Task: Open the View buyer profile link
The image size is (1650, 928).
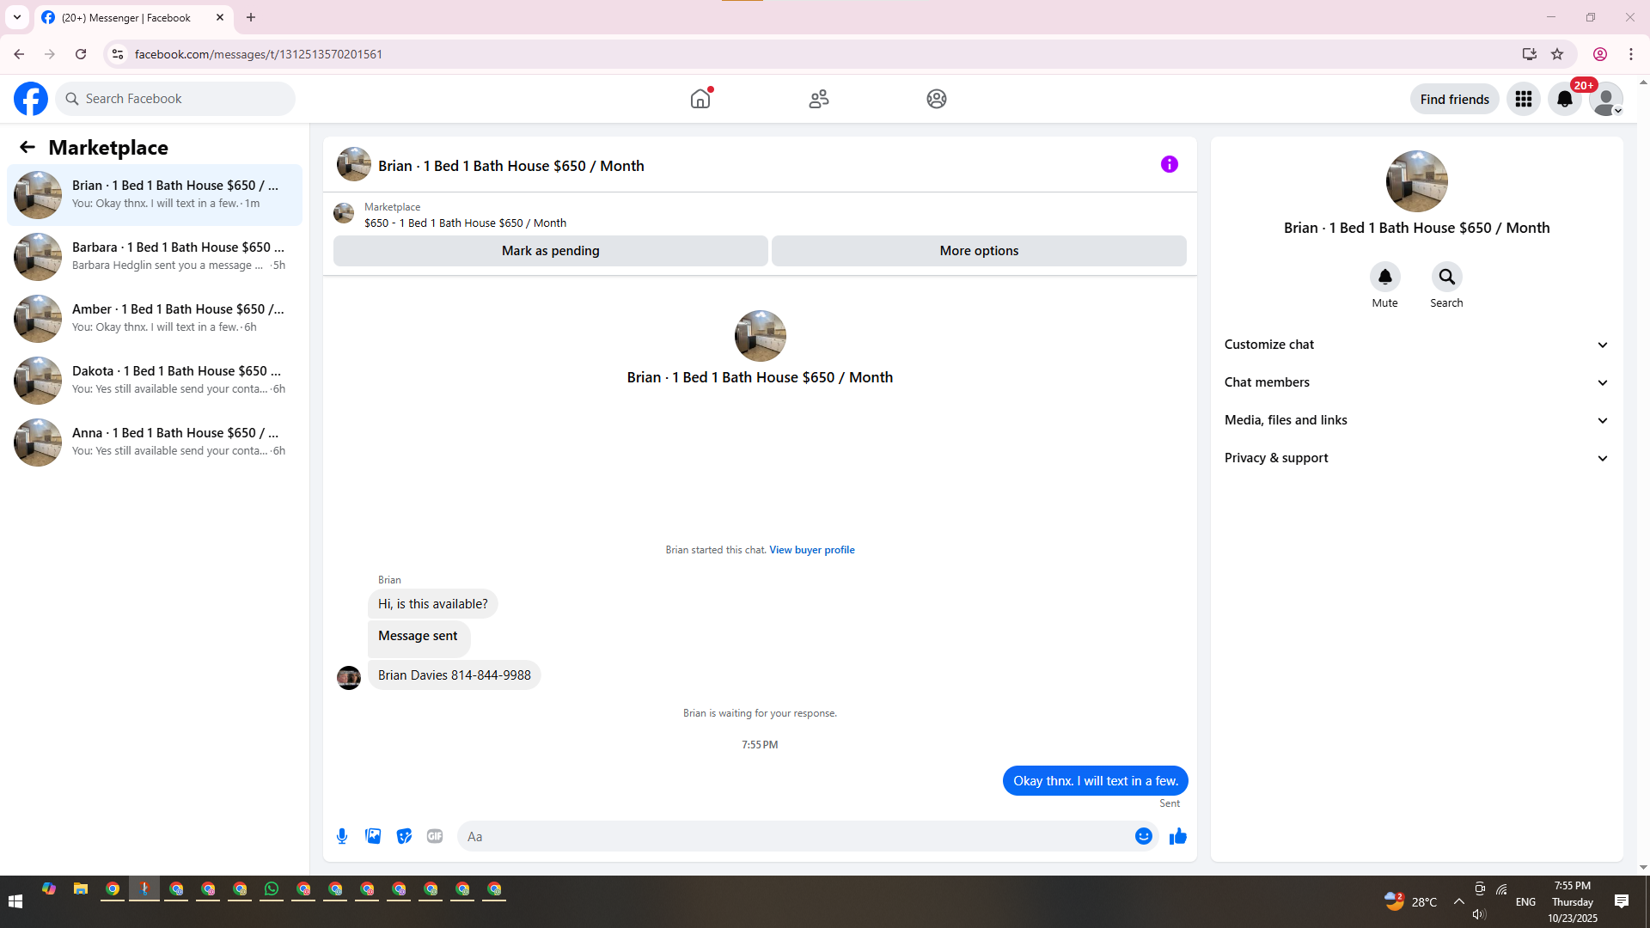Action: tap(811, 550)
